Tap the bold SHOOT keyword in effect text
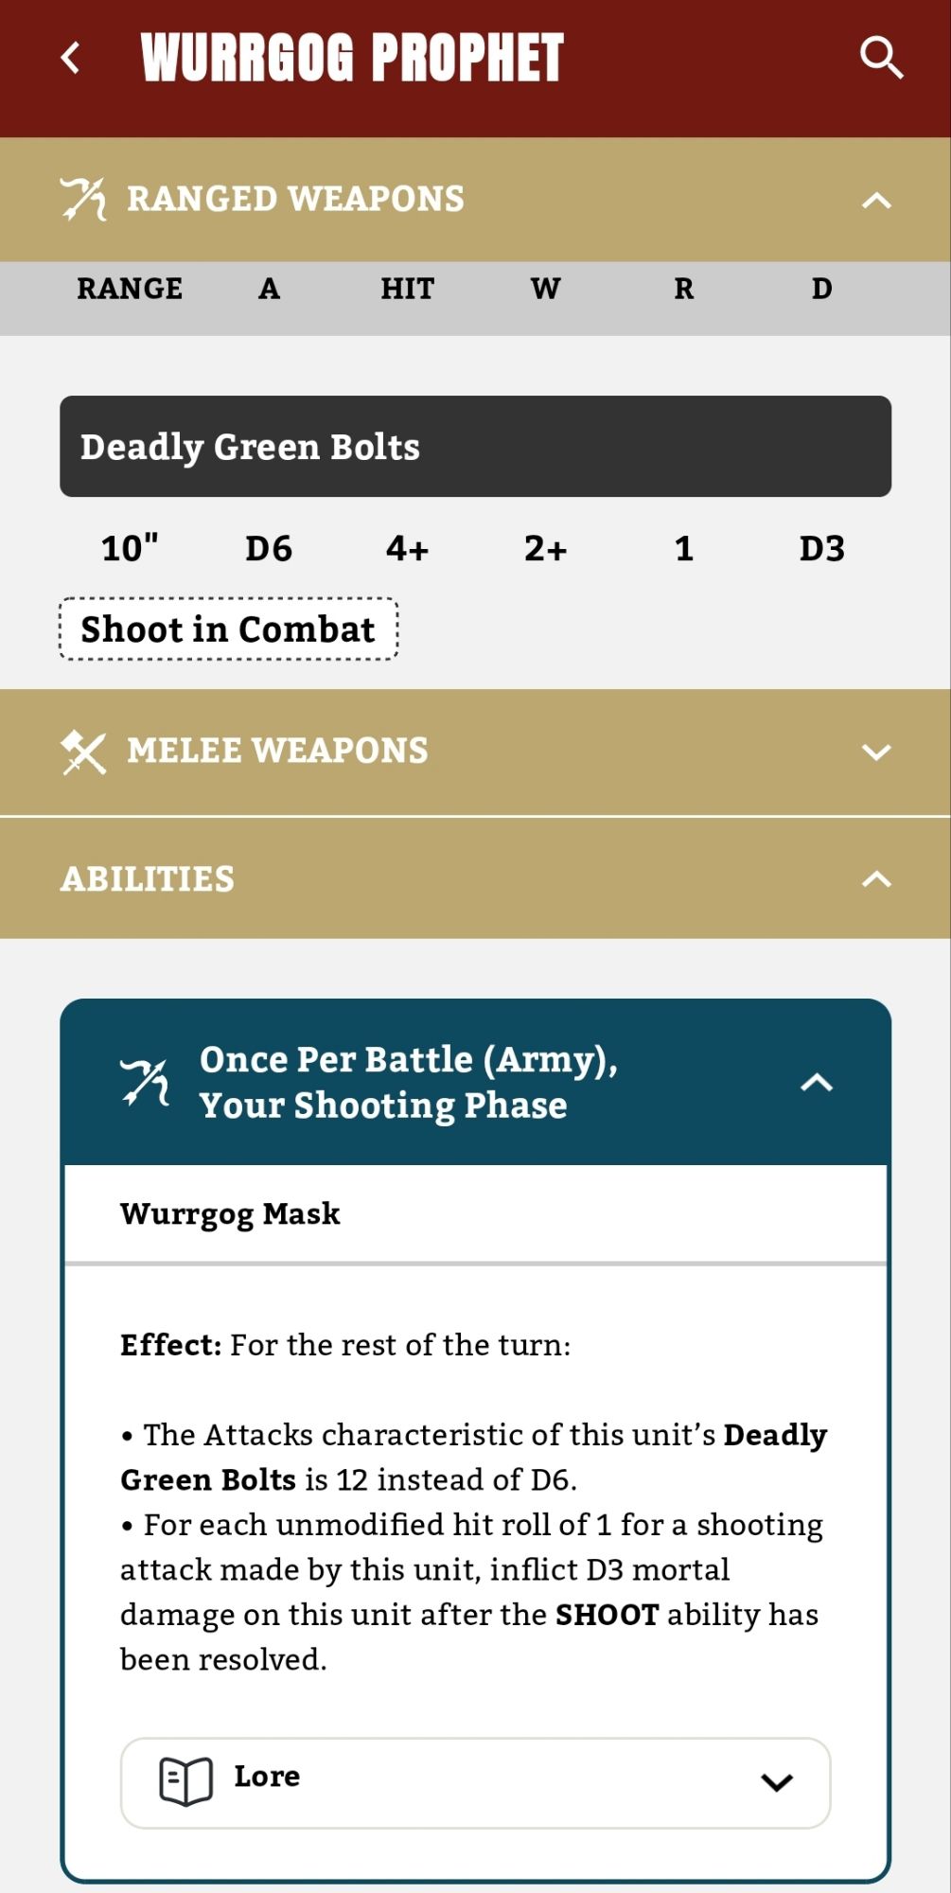The image size is (951, 1893). click(607, 1615)
